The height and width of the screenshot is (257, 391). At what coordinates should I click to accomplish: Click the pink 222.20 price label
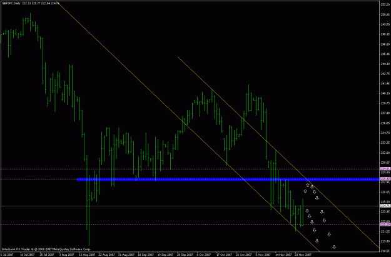385,224
